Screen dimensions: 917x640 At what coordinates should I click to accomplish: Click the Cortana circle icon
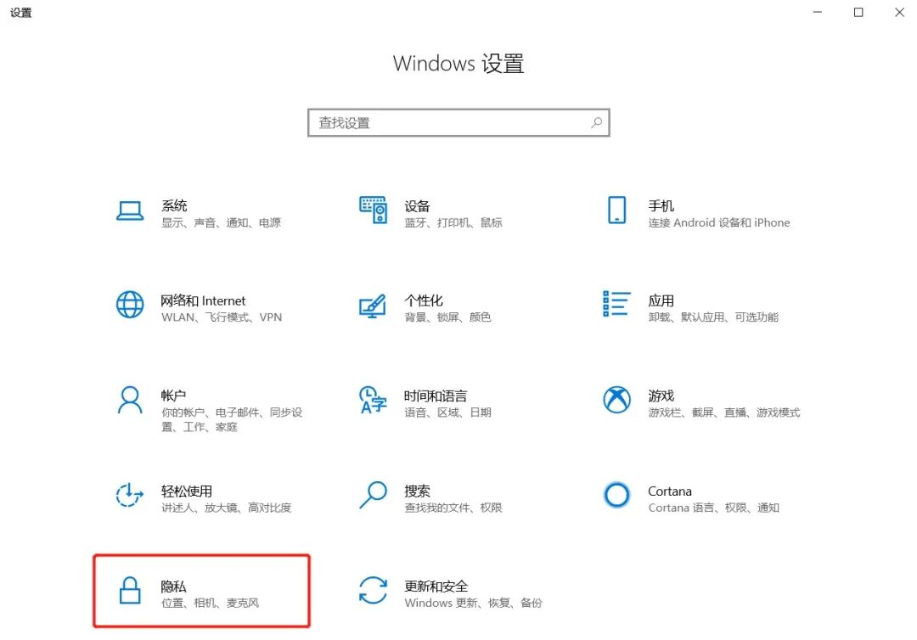point(617,495)
